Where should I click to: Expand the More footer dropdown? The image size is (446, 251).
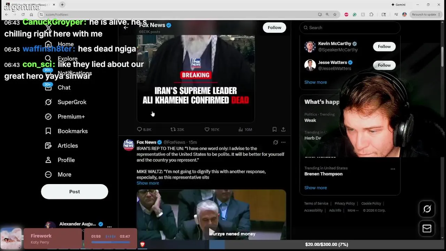[353, 211]
